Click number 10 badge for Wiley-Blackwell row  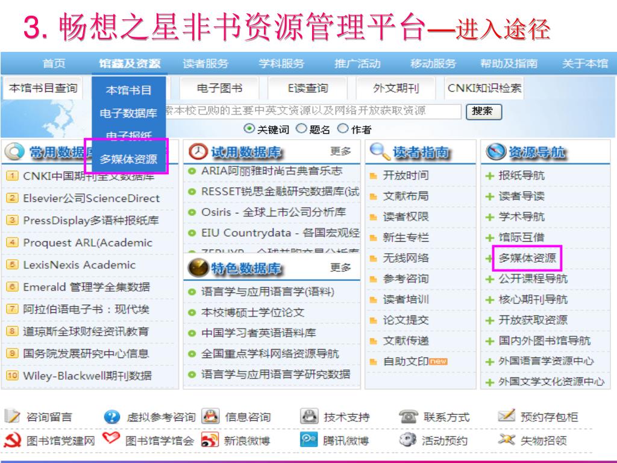(x=12, y=375)
